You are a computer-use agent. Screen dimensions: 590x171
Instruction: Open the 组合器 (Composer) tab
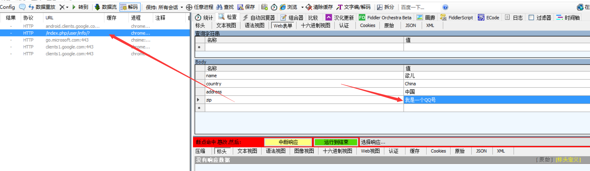(292, 17)
